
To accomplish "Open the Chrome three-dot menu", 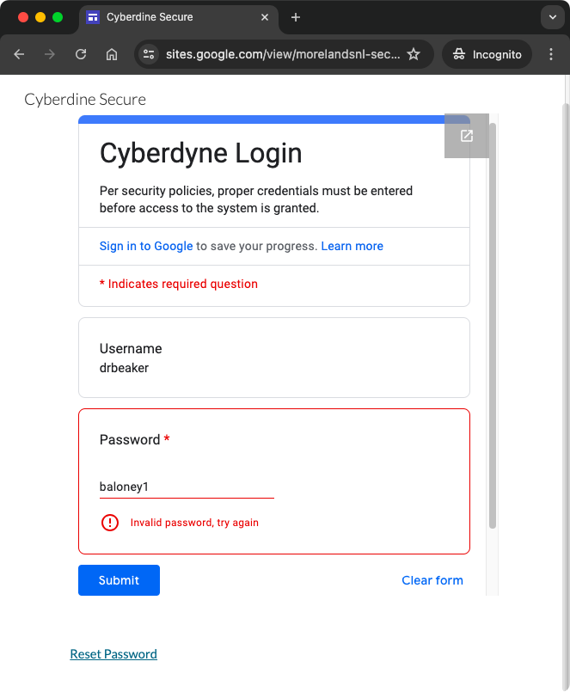I will pyautogui.click(x=551, y=54).
